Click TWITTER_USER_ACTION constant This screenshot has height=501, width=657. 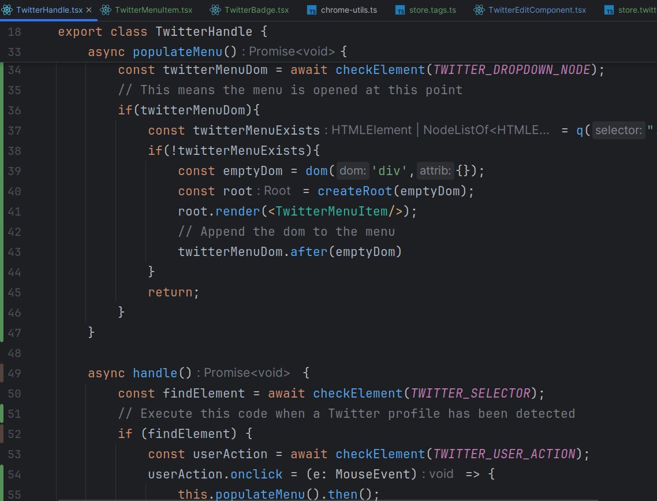tap(505, 454)
